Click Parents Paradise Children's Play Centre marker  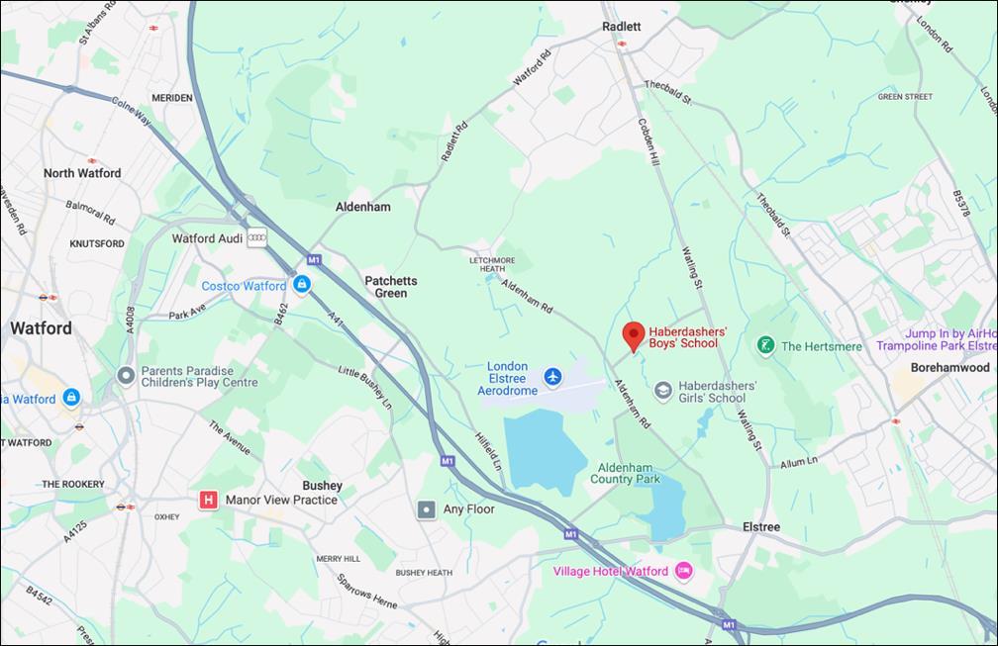pyautogui.click(x=126, y=376)
